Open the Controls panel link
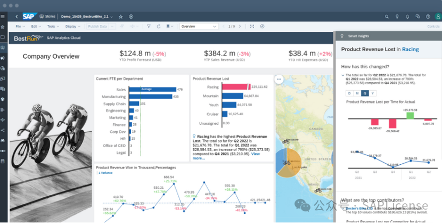Viewport: 442px width, 223px height. (x=433, y=26)
